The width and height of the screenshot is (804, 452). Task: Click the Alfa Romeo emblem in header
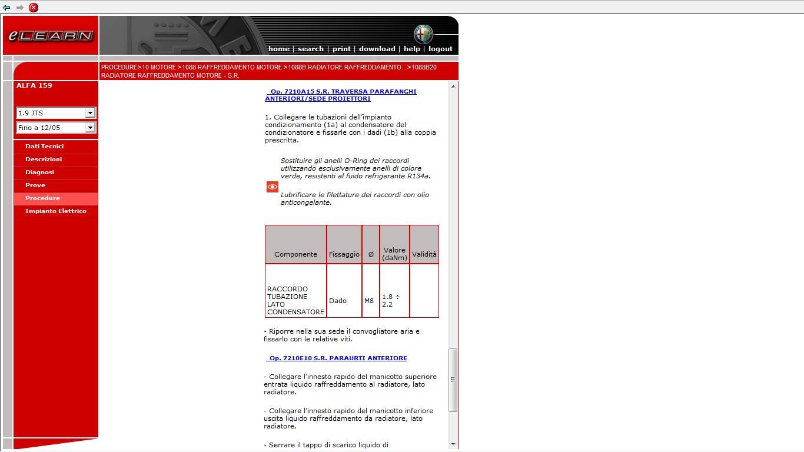(x=423, y=34)
